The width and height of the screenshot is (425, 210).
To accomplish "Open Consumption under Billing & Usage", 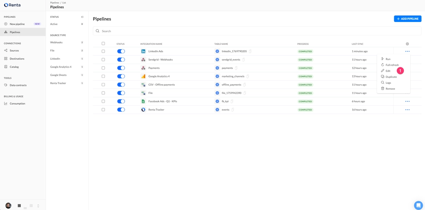I will pyautogui.click(x=23, y=103).
